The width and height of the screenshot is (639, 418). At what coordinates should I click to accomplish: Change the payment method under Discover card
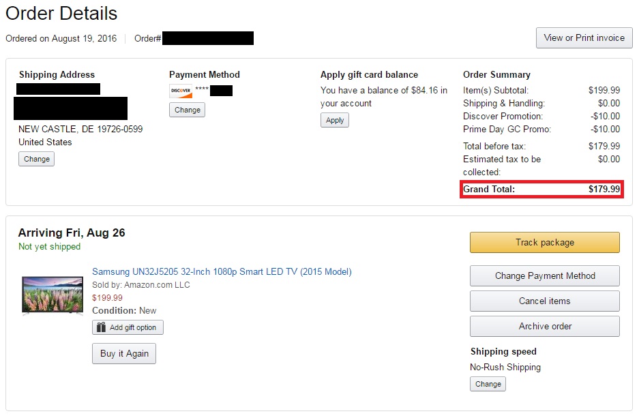187,110
